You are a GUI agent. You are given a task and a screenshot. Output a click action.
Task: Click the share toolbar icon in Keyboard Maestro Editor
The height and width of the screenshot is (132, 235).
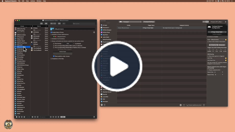coord(42,23)
